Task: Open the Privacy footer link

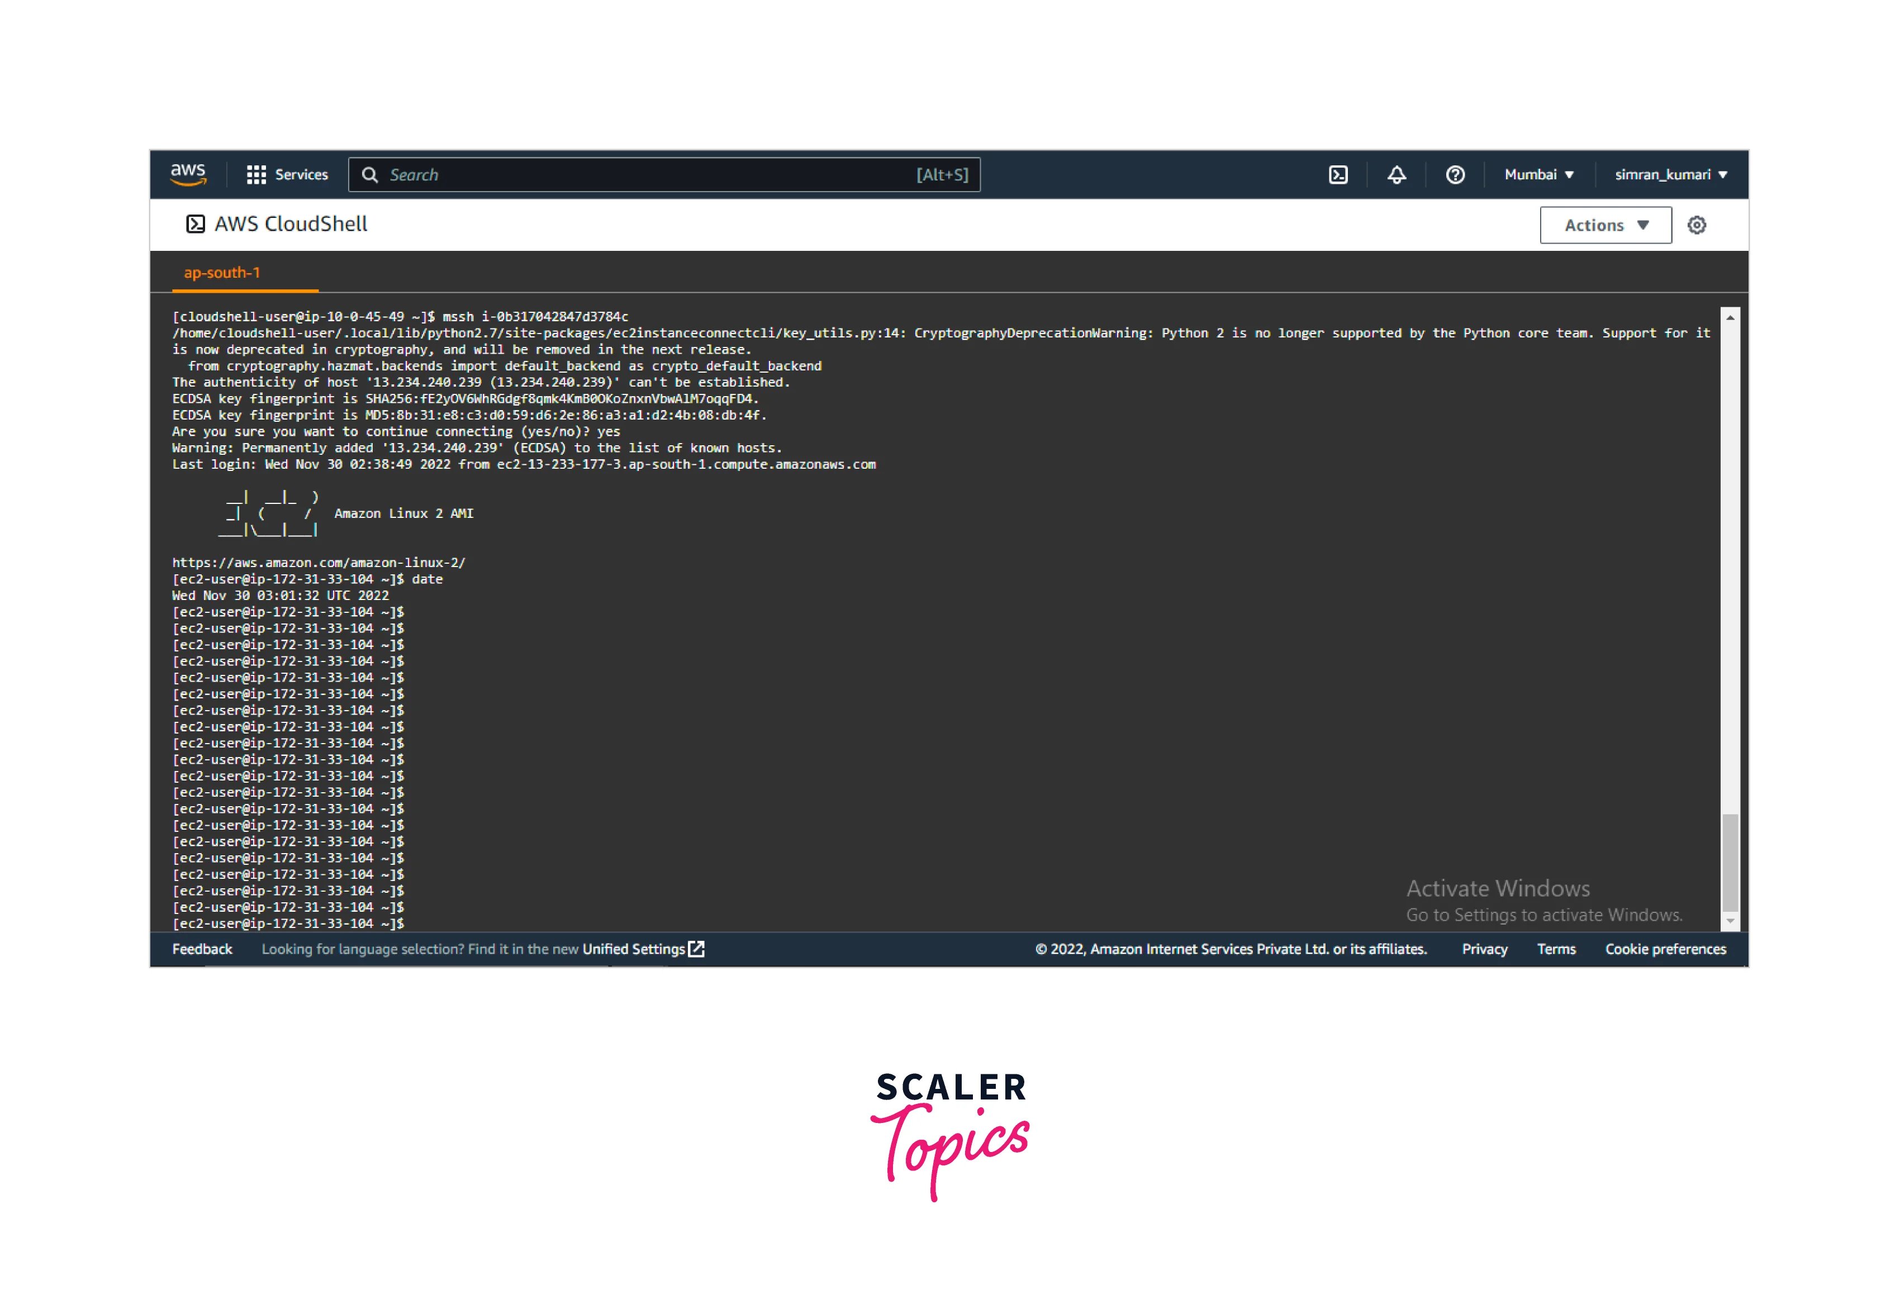Action: click(x=1484, y=949)
